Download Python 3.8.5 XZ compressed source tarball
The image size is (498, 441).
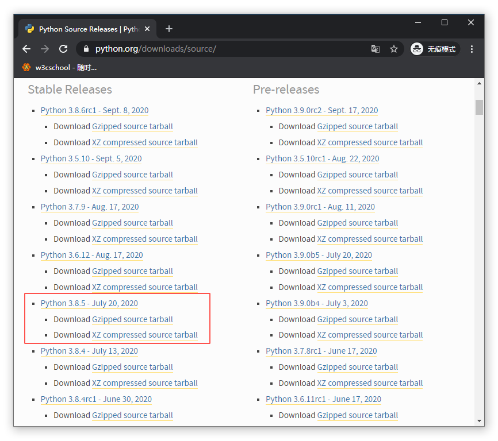click(x=144, y=335)
